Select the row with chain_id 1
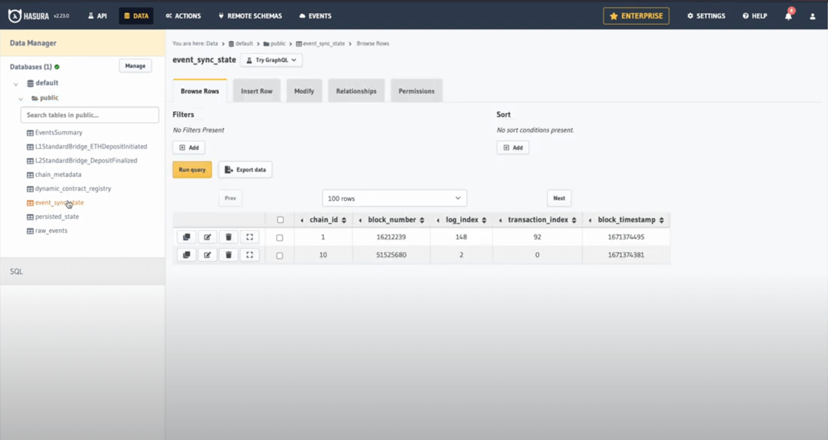Image resolution: width=828 pixels, height=440 pixels. point(279,237)
